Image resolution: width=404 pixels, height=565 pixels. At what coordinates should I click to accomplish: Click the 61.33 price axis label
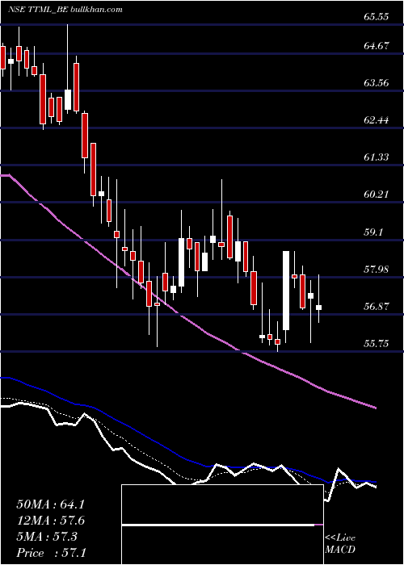[377, 157]
